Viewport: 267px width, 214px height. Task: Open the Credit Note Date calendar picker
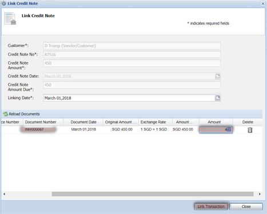pyautogui.click(x=218, y=76)
